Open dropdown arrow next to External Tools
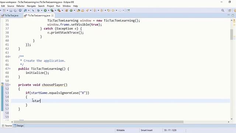 tap(62, 10)
